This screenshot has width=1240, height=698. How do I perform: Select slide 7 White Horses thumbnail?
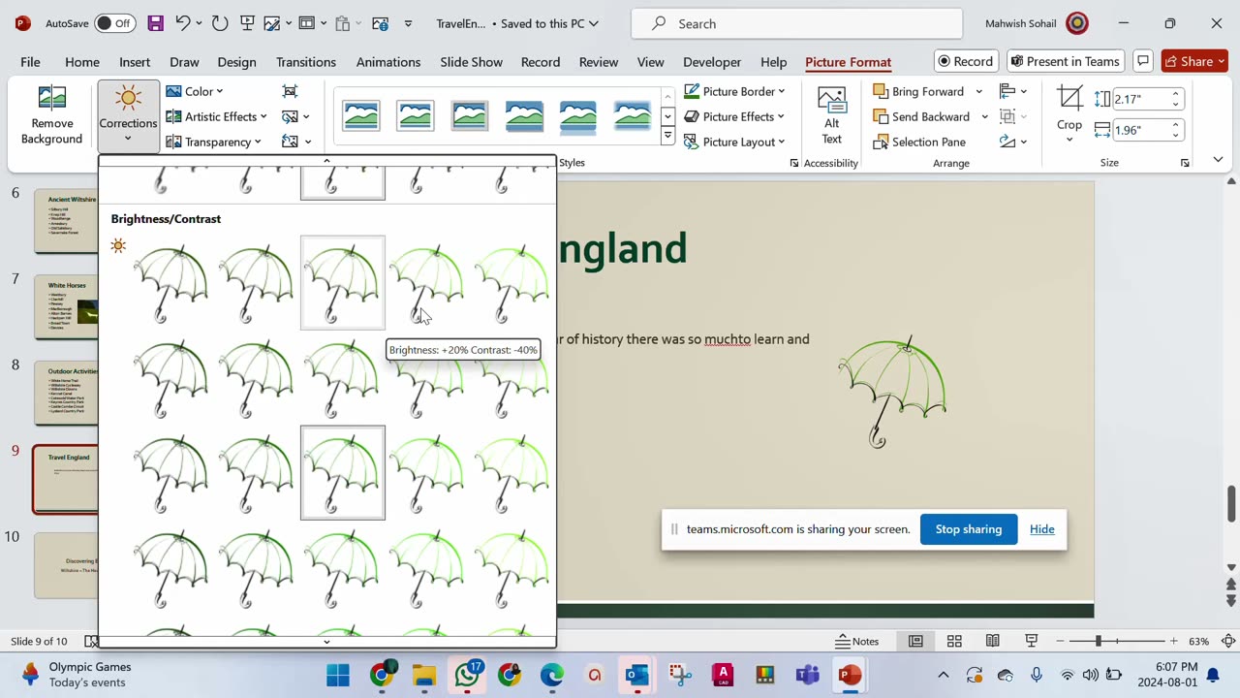coord(67,307)
